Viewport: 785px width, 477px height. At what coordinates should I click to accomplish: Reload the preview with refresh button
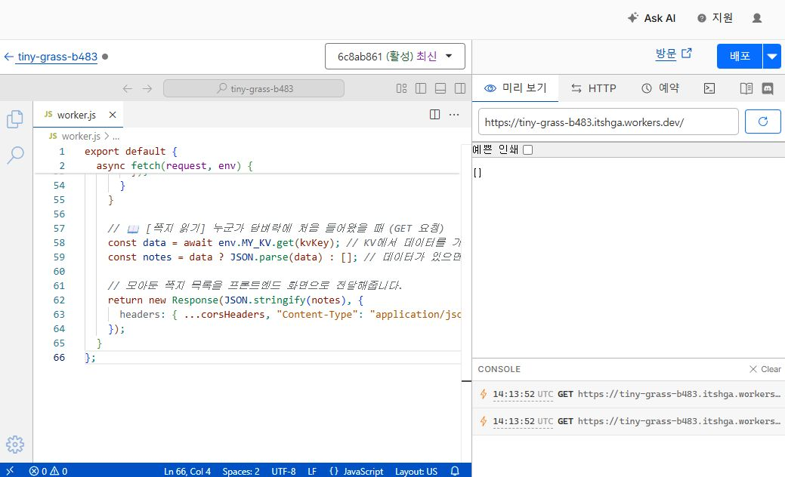pos(762,122)
